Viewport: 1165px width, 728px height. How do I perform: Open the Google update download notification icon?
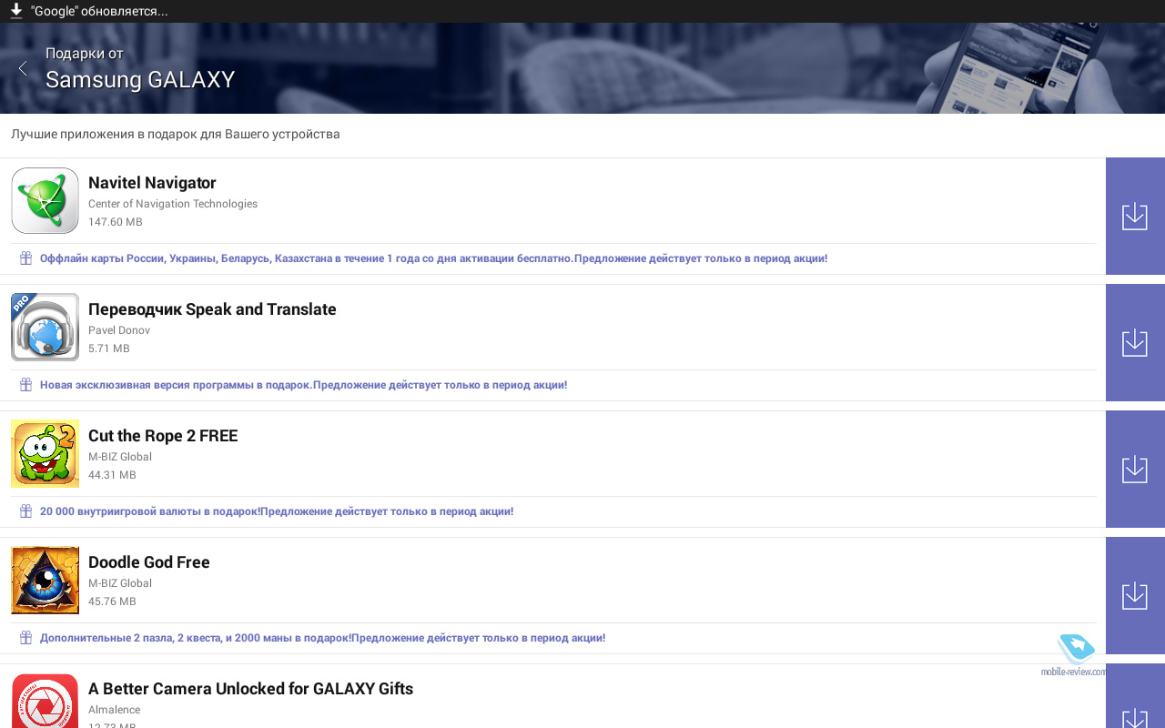coord(15,11)
